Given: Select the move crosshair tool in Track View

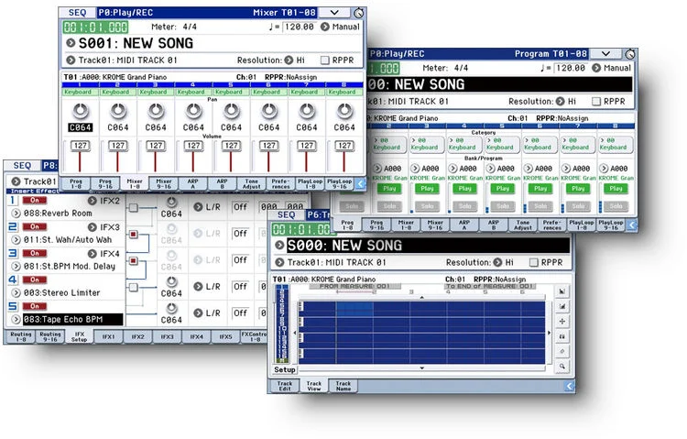Looking at the screenshot, I should pos(562,321).
